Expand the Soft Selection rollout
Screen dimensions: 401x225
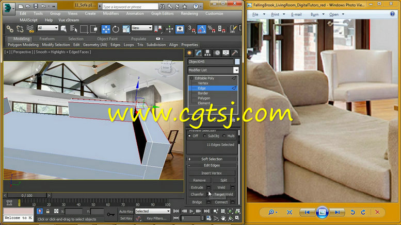click(212, 159)
